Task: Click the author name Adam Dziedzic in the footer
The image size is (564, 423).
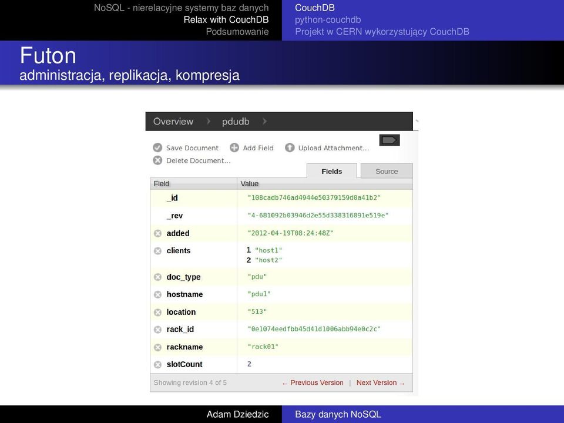Action: pyautogui.click(x=237, y=414)
